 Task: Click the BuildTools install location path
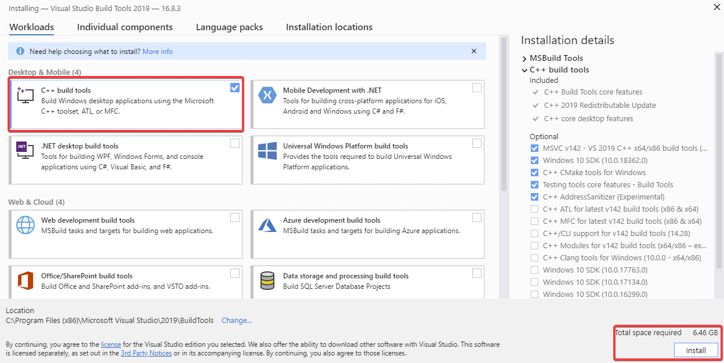pyautogui.click(x=110, y=320)
